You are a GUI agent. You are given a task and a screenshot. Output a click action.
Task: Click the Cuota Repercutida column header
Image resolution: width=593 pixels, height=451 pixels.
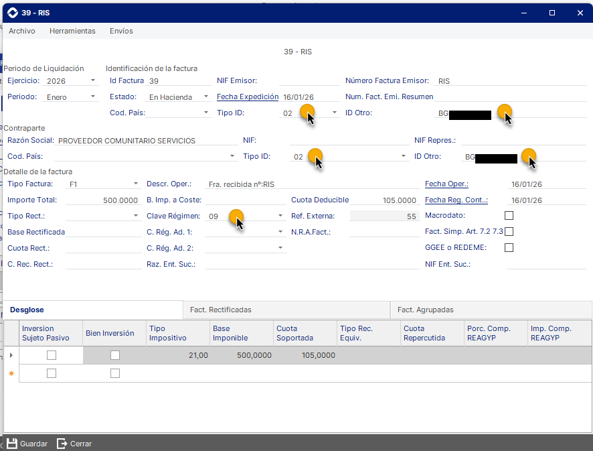point(432,333)
